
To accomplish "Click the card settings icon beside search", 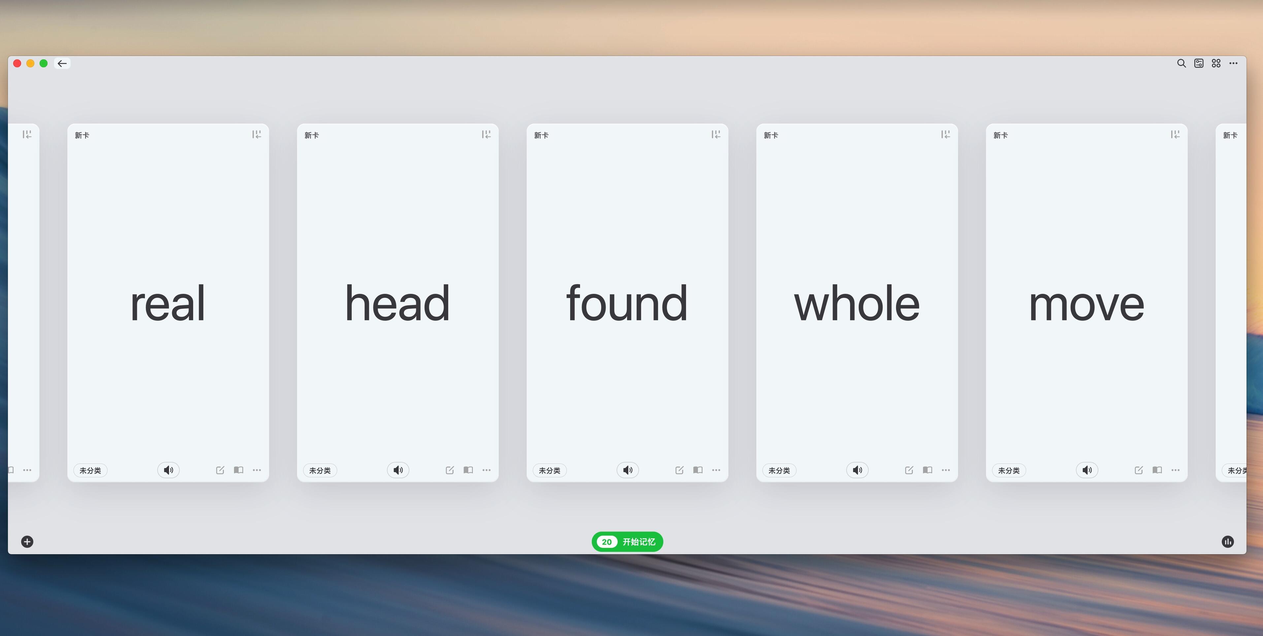I will point(1199,63).
